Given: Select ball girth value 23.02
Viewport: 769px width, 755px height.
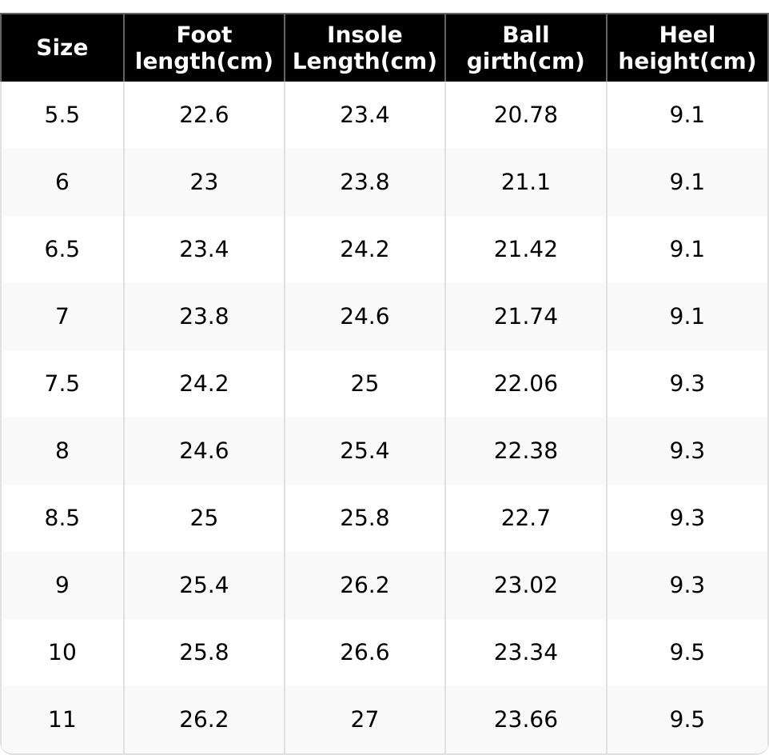Looking at the screenshot, I should [525, 585].
